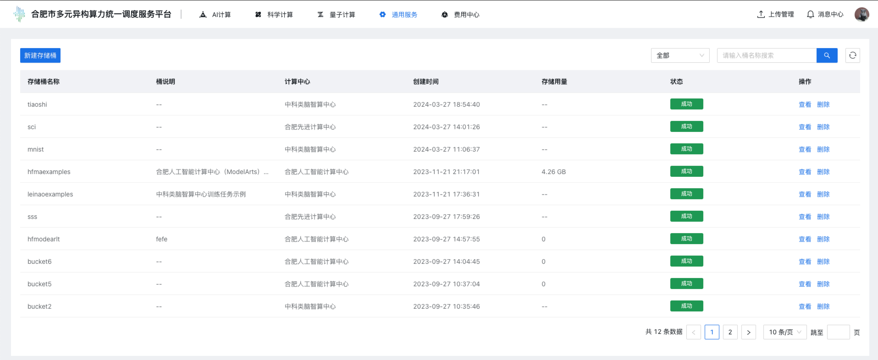Click the 新建存储桶 button
878x360 pixels.
coord(40,55)
